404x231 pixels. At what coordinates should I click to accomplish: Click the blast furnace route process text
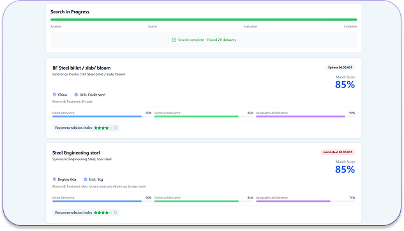coord(99,186)
